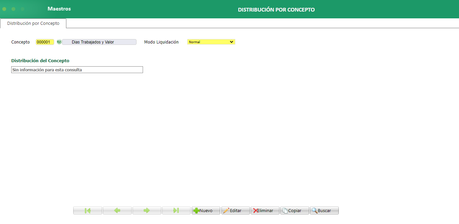The width and height of the screenshot is (459, 224).
Task: Click the copy-document icon on Copiar
Action: (285, 210)
